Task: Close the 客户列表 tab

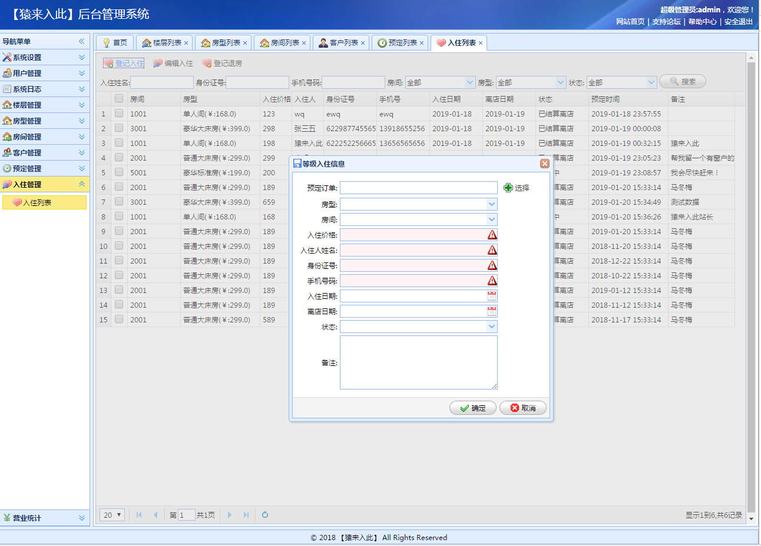Action: (363, 43)
